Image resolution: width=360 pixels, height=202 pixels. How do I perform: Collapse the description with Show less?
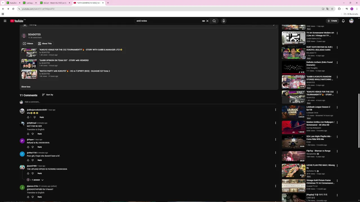[26, 87]
